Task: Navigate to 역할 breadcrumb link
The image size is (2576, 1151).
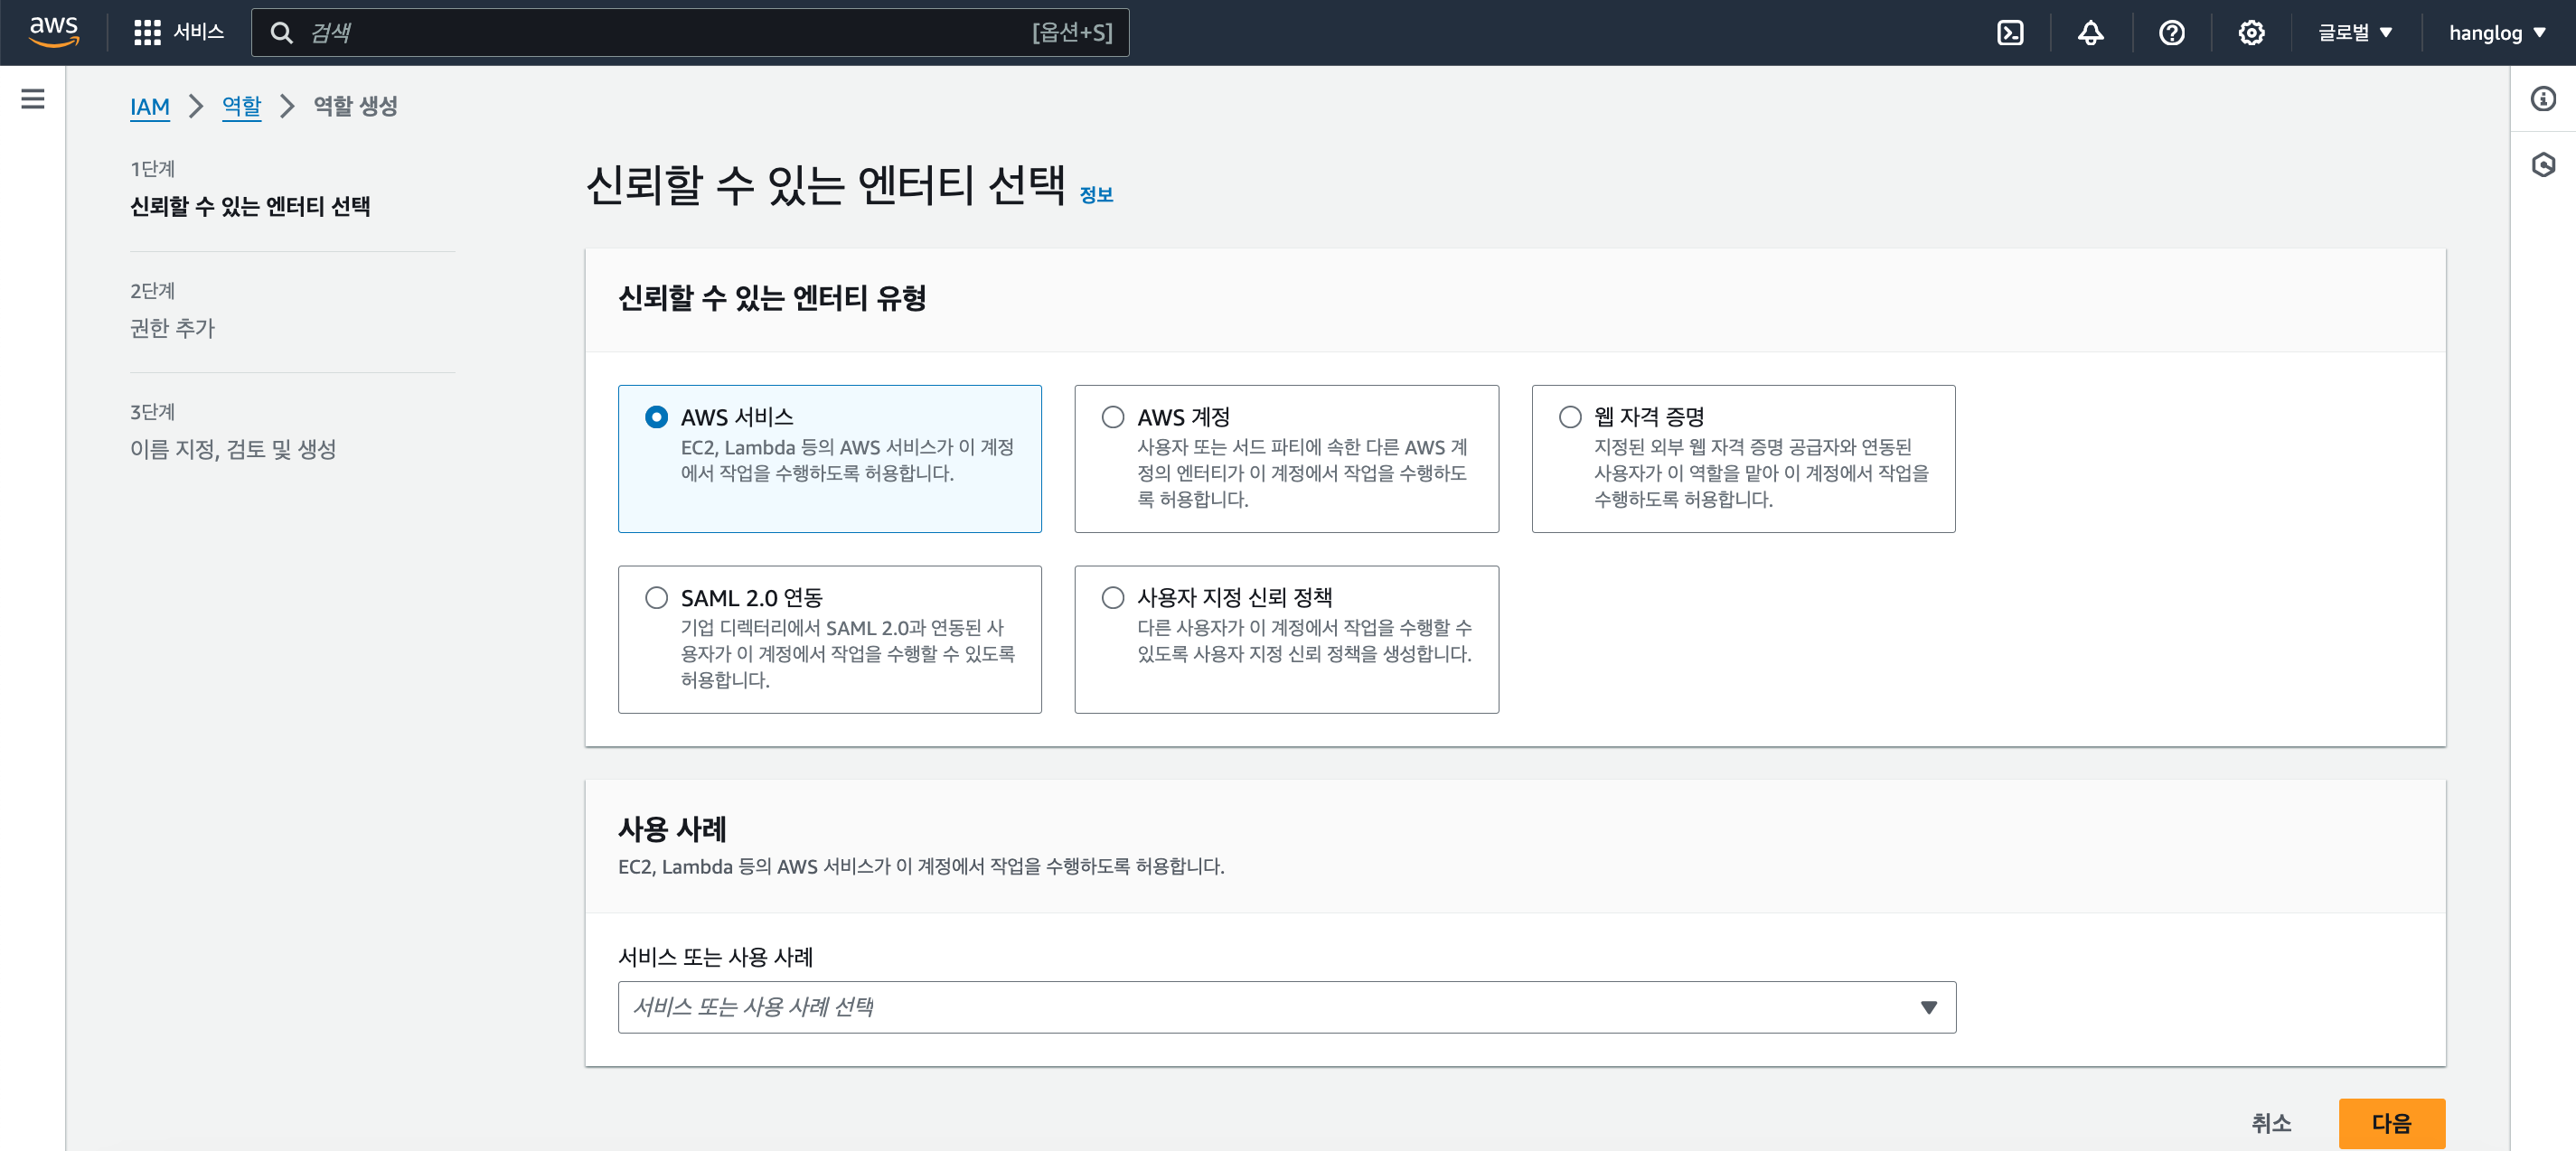Action: coord(241,106)
